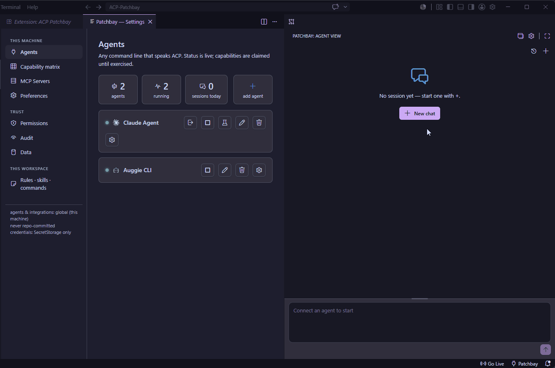Expand the chat dropdown chevron
The height and width of the screenshot is (368, 555).
(x=345, y=7)
